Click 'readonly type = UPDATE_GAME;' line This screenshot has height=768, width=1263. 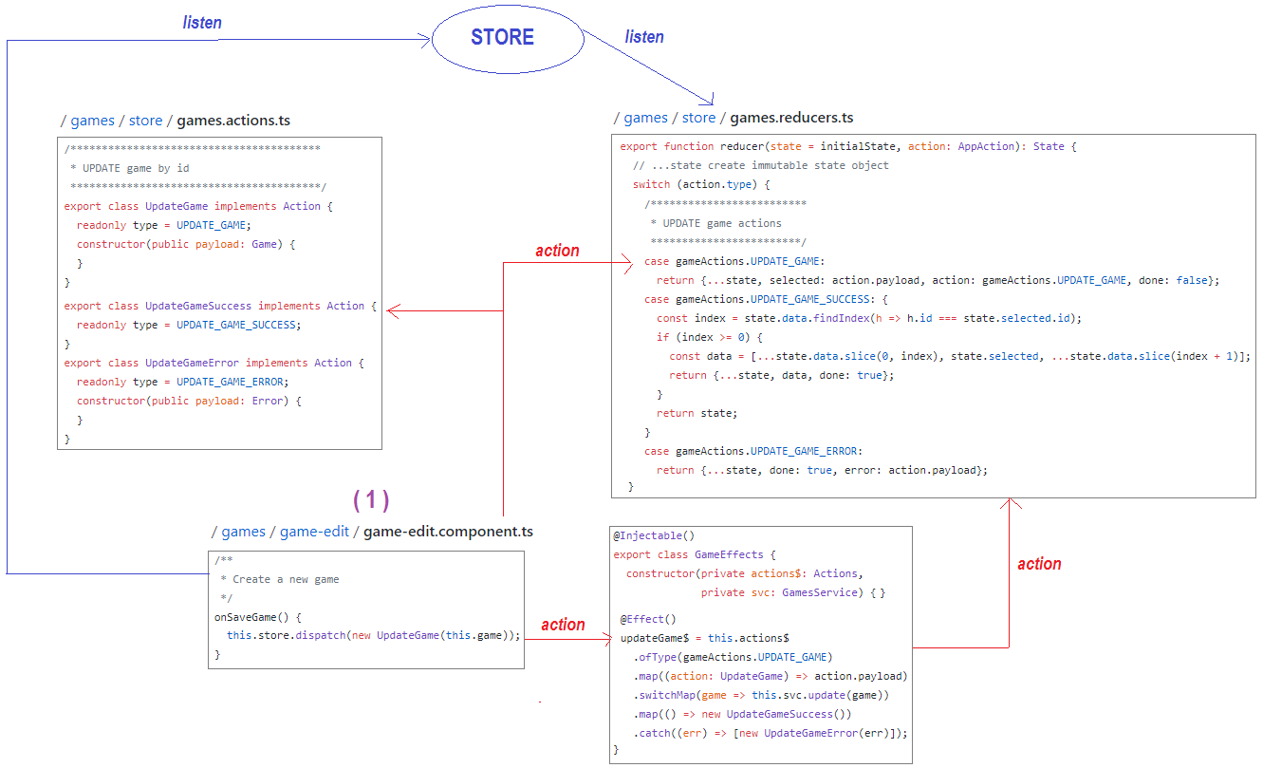tap(163, 225)
